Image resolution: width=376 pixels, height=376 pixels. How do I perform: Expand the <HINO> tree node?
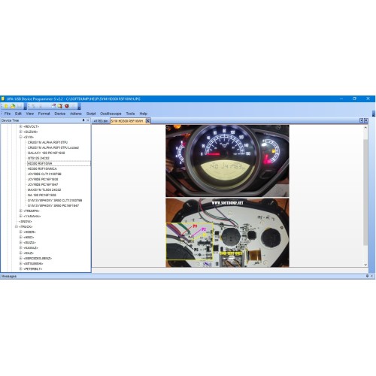21,237
